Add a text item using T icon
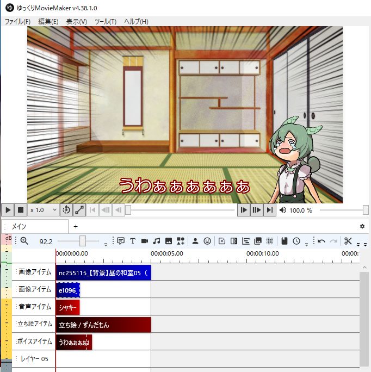The image size is (371, 372). tap(132, 241)
